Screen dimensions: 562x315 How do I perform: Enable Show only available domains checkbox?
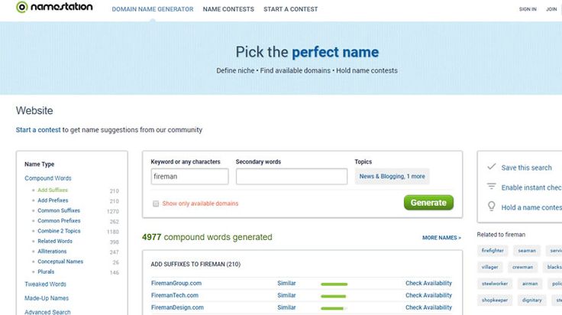pyautogui.click(x=156, y=203)
